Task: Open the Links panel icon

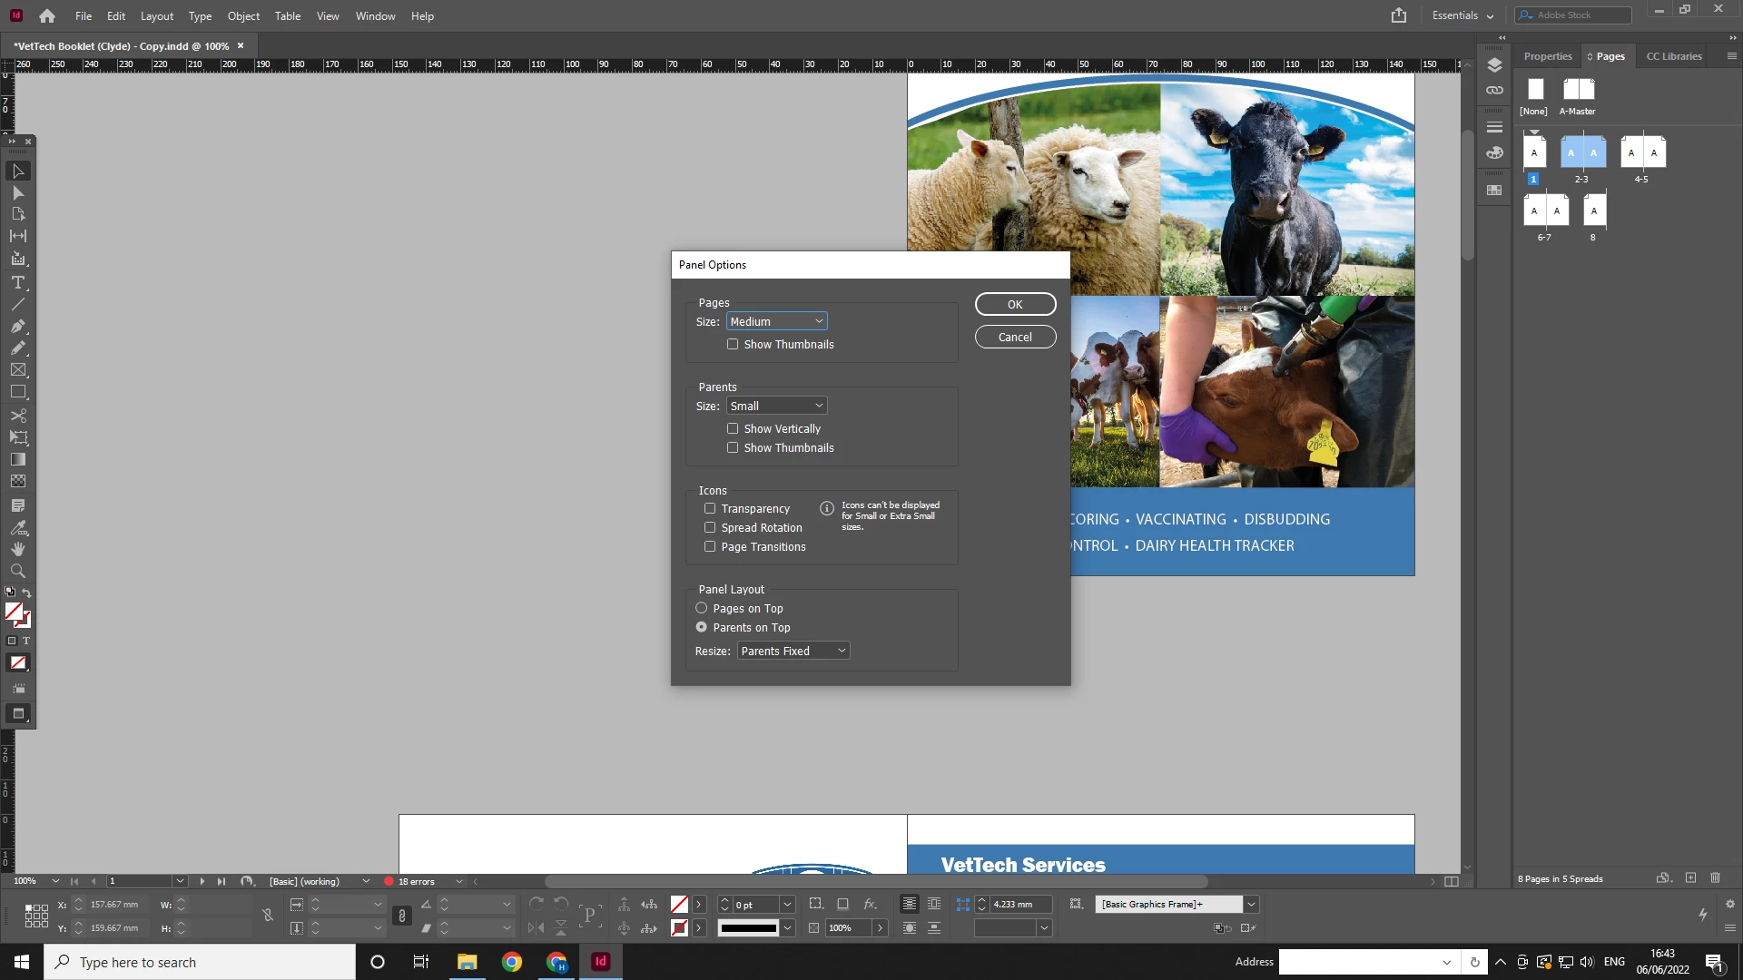Action: (1494, 91)
